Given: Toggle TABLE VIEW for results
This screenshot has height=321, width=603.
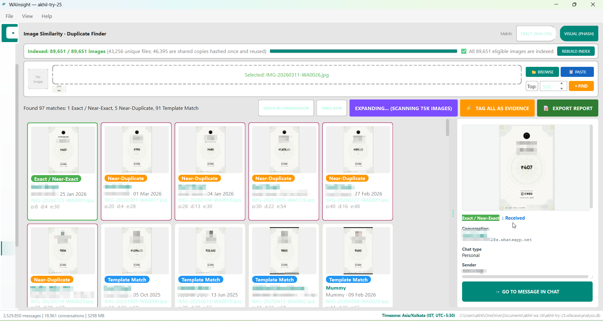Looking at the screenshot, I should (x=332, y=108).
